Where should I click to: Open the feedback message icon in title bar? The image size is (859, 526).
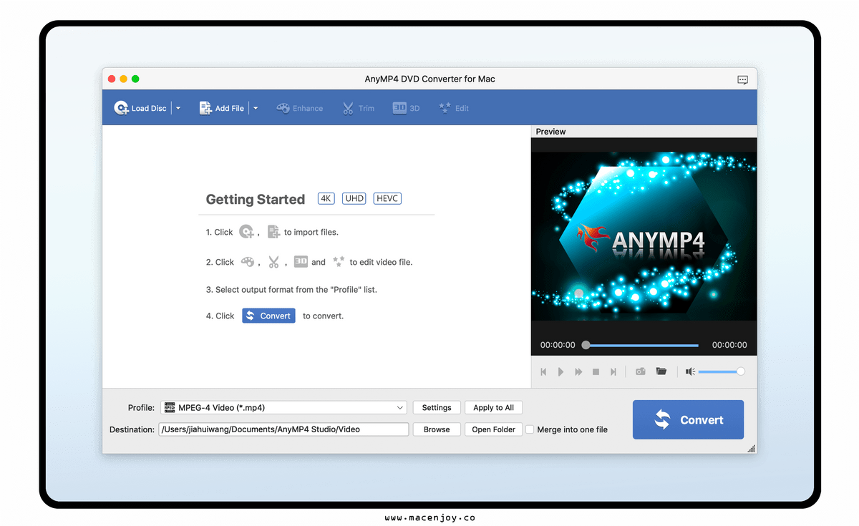742,79
